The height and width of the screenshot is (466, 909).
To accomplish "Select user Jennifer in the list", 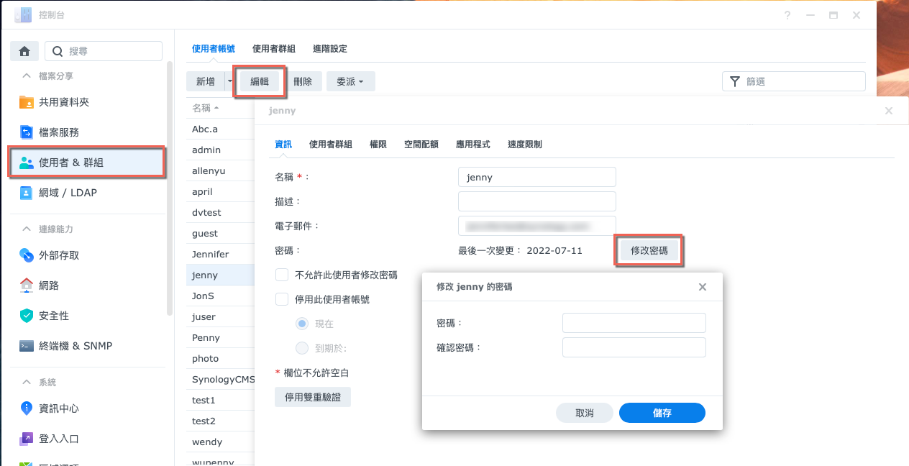I will point(220,254).
